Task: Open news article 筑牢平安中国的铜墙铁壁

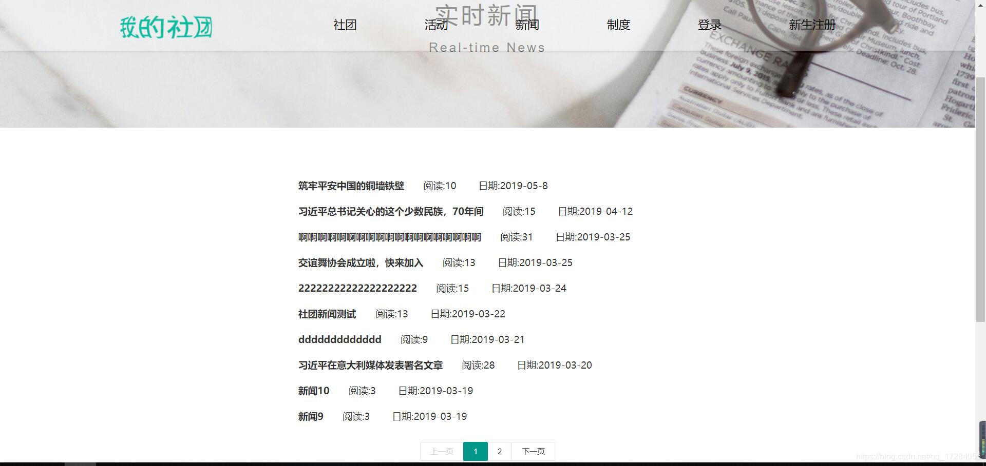Action: click(351, 186)
